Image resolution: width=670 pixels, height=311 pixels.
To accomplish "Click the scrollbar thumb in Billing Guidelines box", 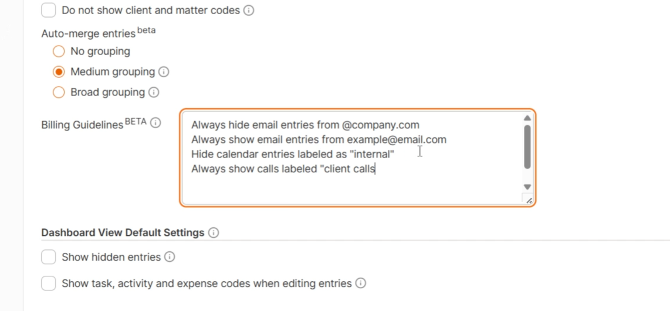I will tap(527, 146).
